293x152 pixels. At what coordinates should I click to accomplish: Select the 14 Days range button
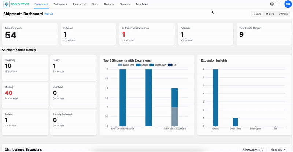pos(270,14)
